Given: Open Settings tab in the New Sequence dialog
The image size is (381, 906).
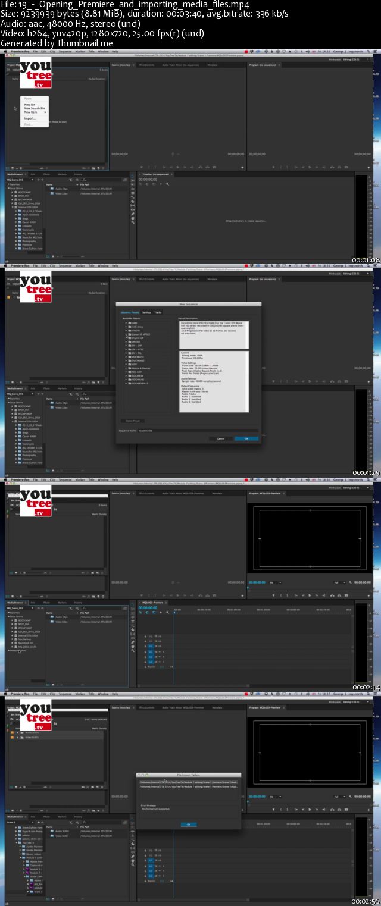Looking at the screenshot, I should pos(146,312).
